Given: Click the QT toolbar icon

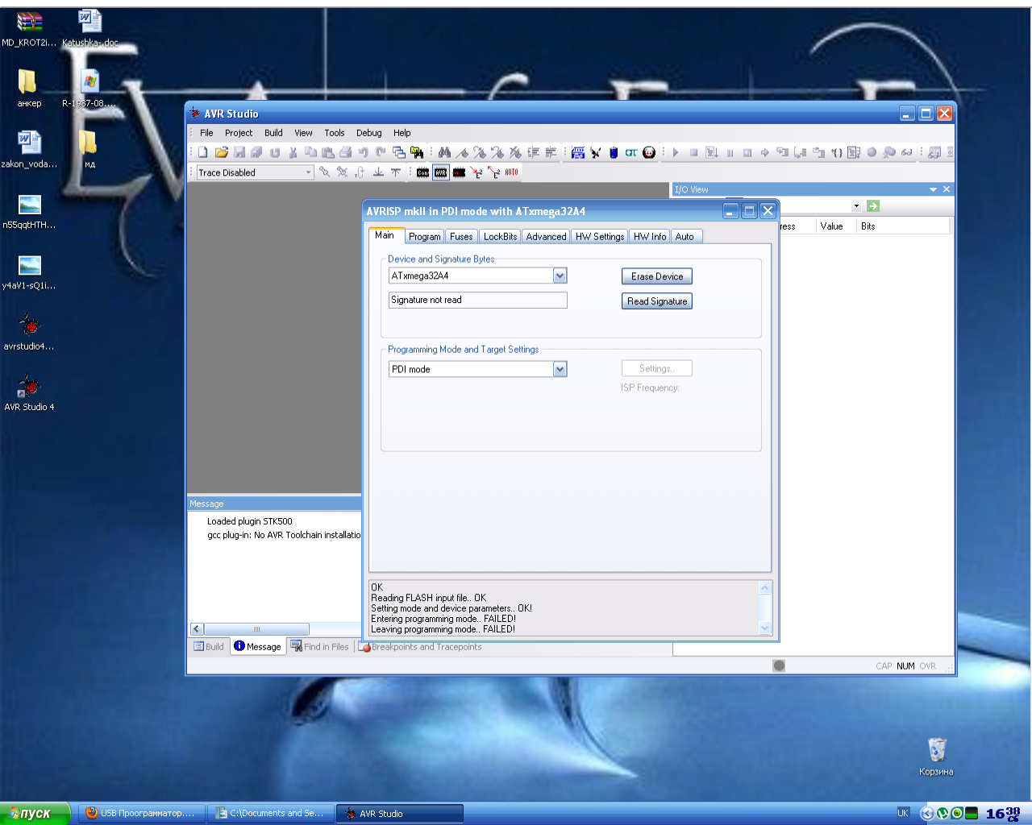Looking at the screenshot, I should 631,152.
